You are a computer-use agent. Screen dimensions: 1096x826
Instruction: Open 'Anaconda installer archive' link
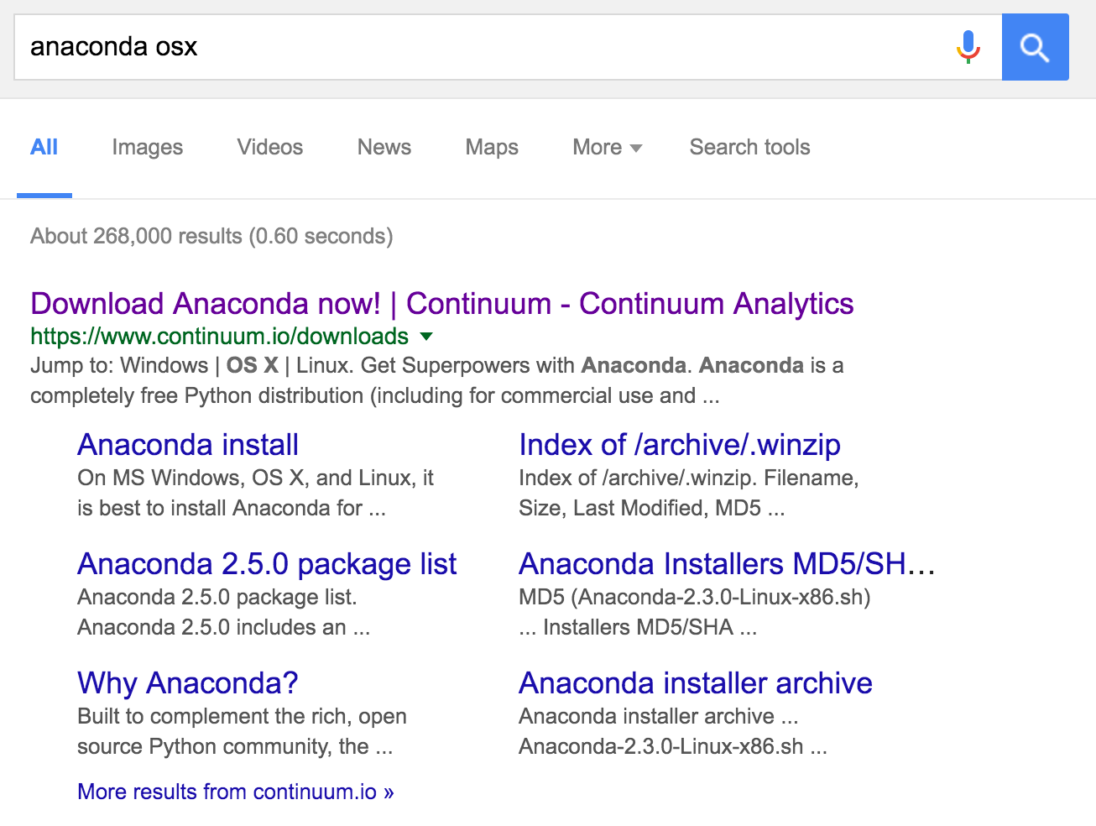click(696, 682)
